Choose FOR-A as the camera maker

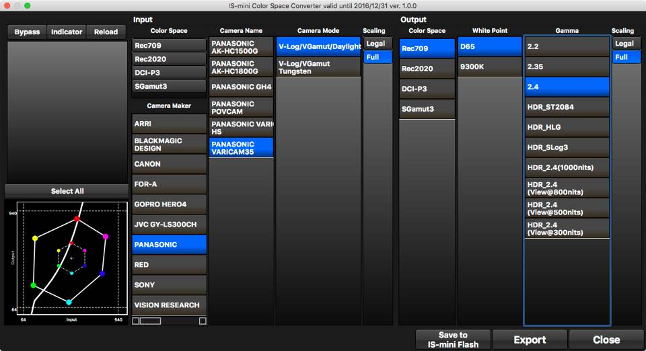(x=169, y=184)
